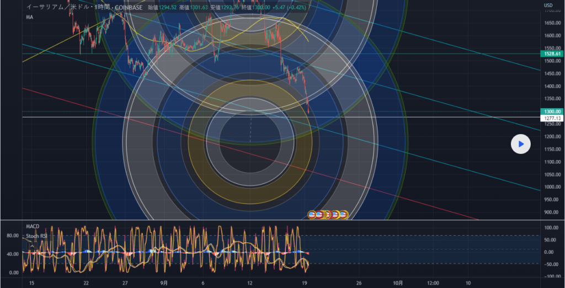Click the rightmost event flag icon at chart bottom

click(x=343, y=214)
